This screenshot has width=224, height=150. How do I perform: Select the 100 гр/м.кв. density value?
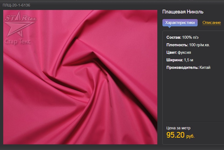(200, 45)
